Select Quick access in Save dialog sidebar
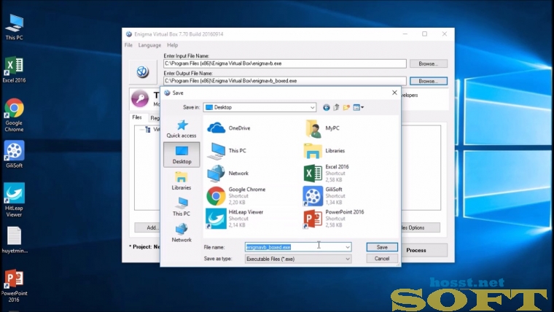The height and width of the screenshot is (312, 554). (x=182, y=128)
